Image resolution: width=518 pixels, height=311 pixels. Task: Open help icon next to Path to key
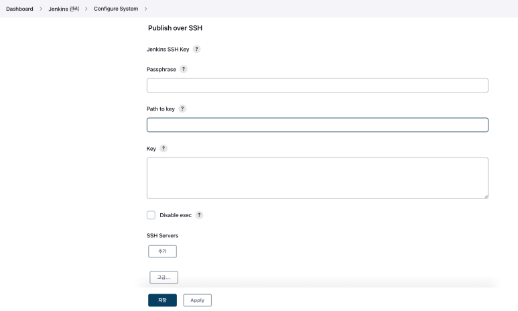(x=182, y=109)
